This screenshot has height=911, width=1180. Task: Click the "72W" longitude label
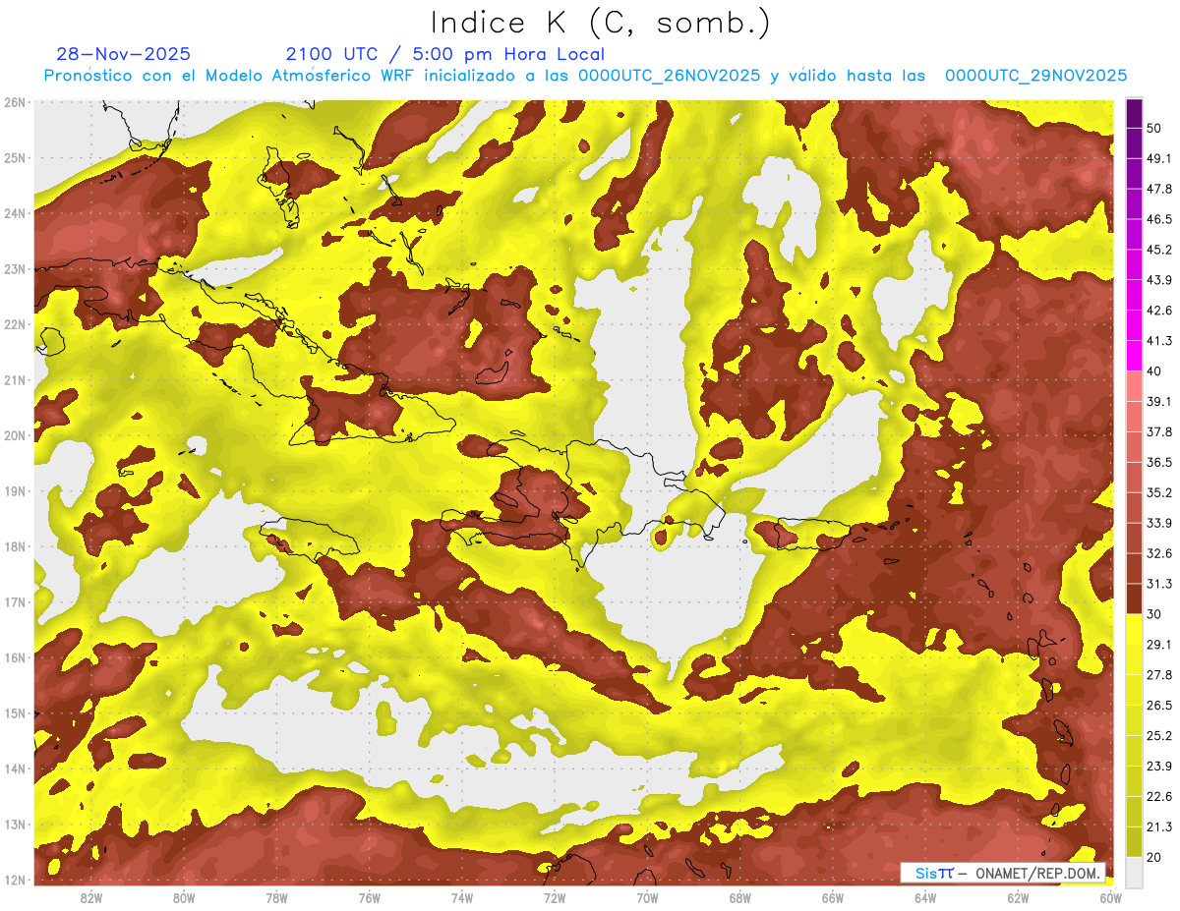555,898
